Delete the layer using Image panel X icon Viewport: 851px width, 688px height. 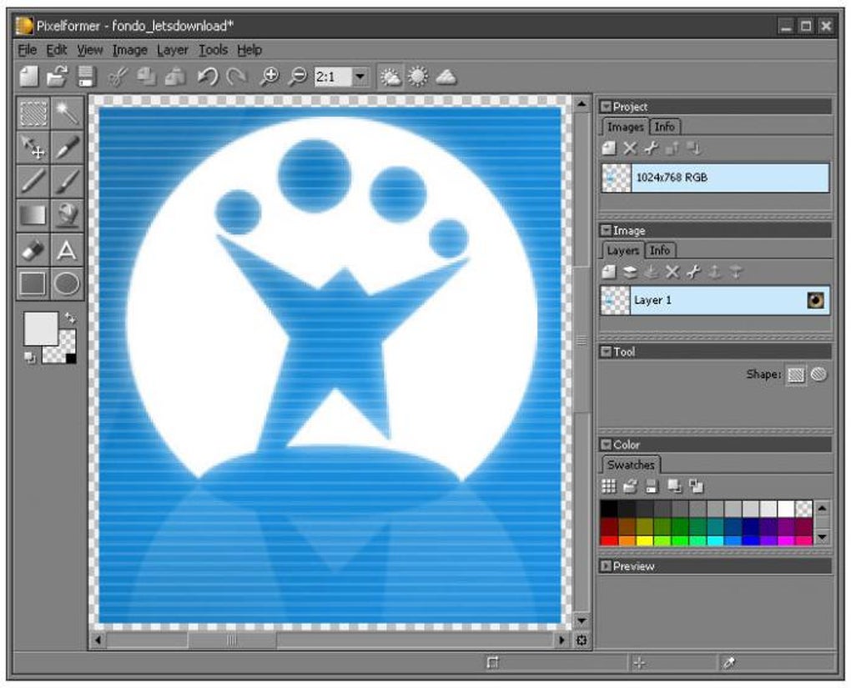click(672, 272)
